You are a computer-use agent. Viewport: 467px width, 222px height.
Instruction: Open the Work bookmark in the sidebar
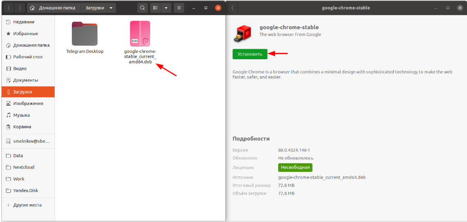click(28, 179)
